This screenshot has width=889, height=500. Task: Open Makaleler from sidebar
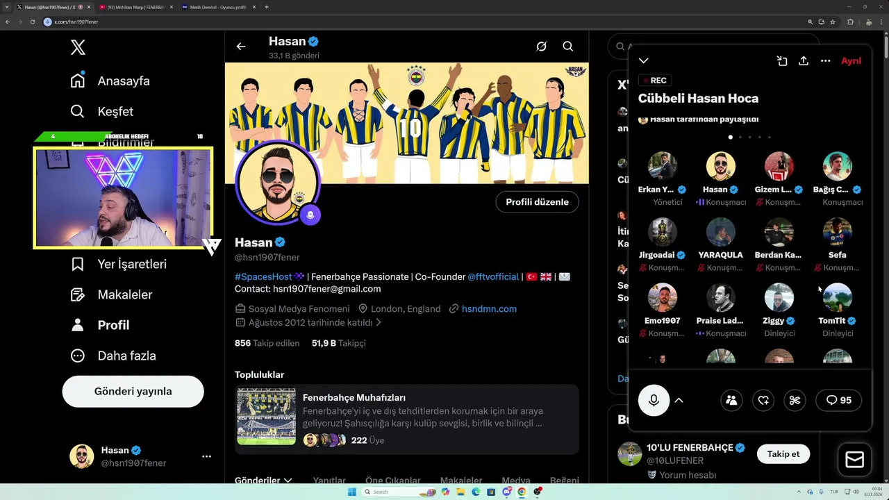pos(111,294)
